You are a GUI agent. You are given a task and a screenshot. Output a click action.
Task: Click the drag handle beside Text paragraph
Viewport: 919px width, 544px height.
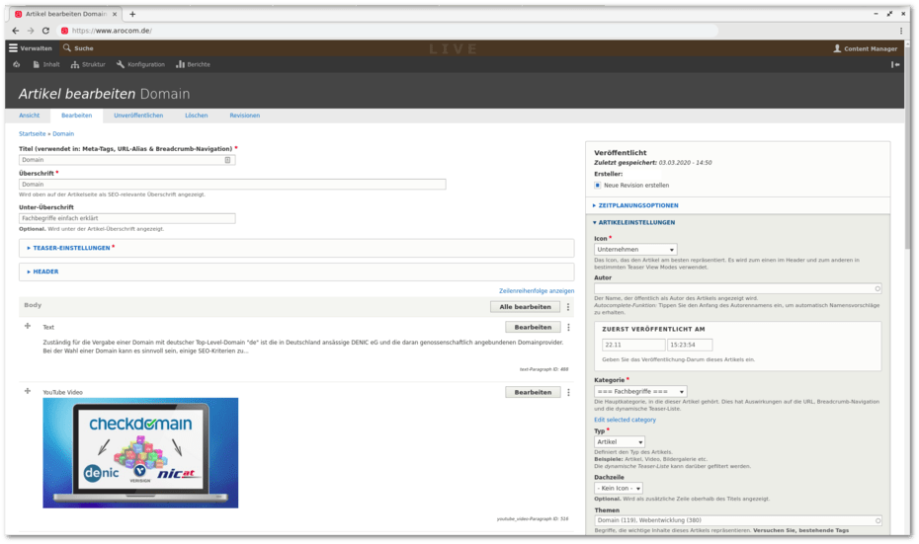click(28, 326)
